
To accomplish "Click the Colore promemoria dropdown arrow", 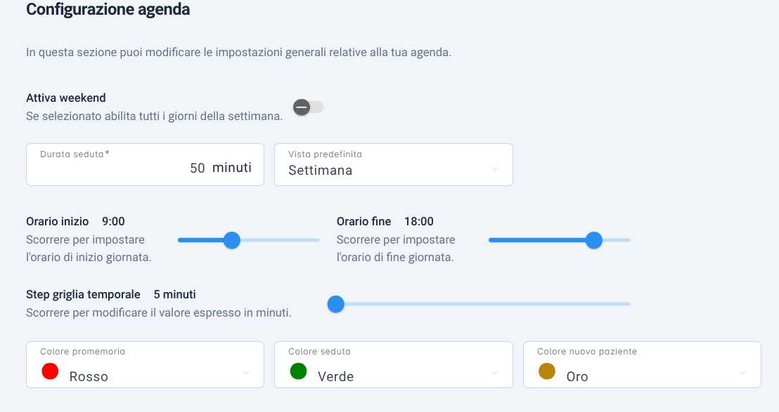I will pos(246,373).
